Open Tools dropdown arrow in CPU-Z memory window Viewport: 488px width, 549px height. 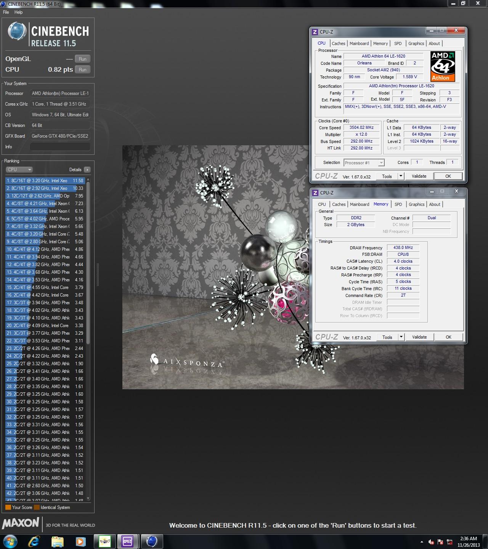[x=401, y=337]
